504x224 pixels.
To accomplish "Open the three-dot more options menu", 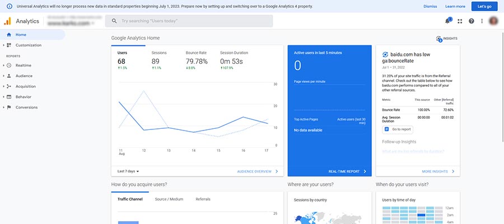I will 482,21.
